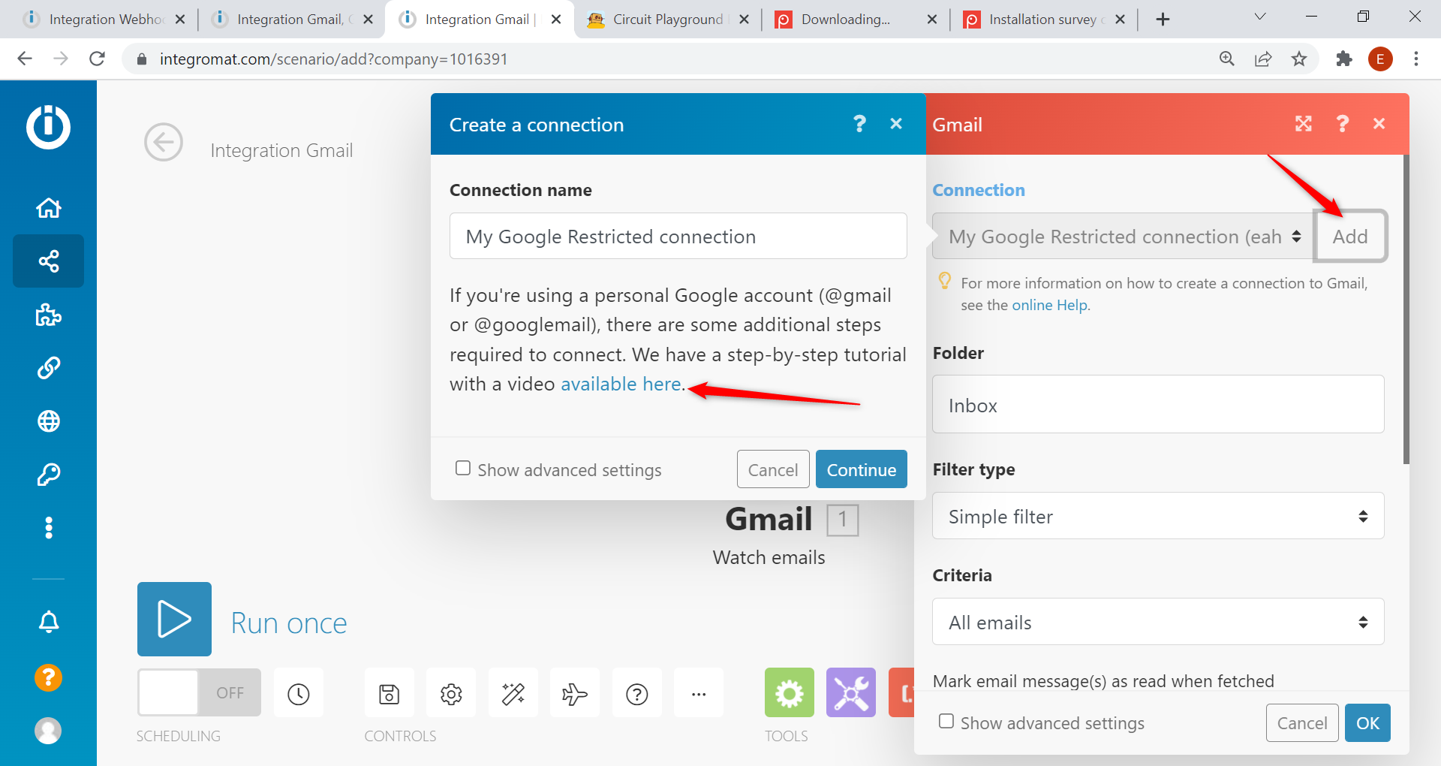Open scenario settings gear icon
The width and height of the screenshot is (1441, 766).
point(451,693)
